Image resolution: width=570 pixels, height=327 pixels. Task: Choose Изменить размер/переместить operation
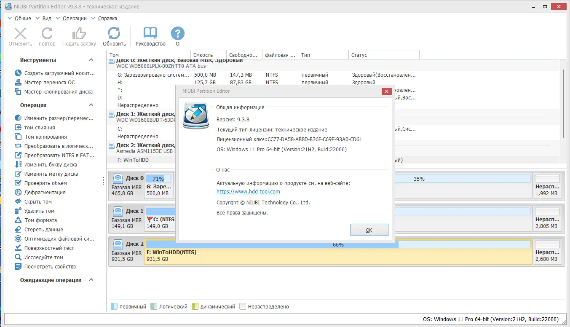point(54,118)
